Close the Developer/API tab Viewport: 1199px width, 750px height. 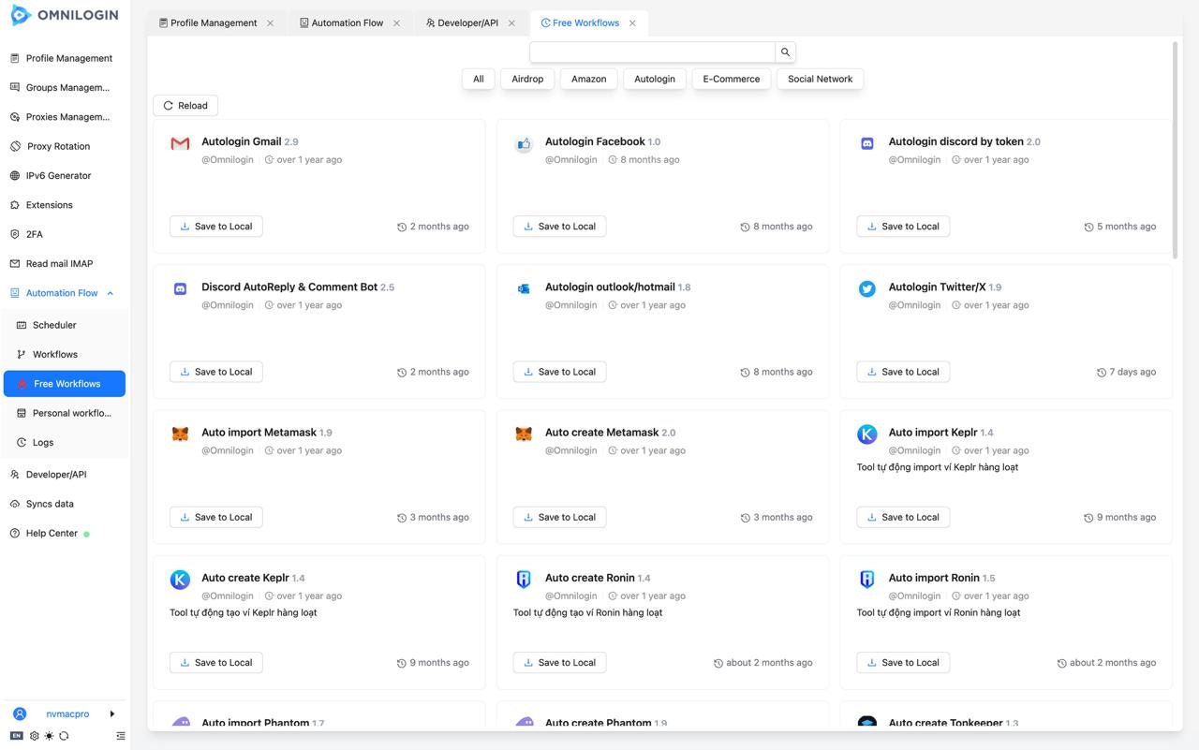[x=511, y=23]
